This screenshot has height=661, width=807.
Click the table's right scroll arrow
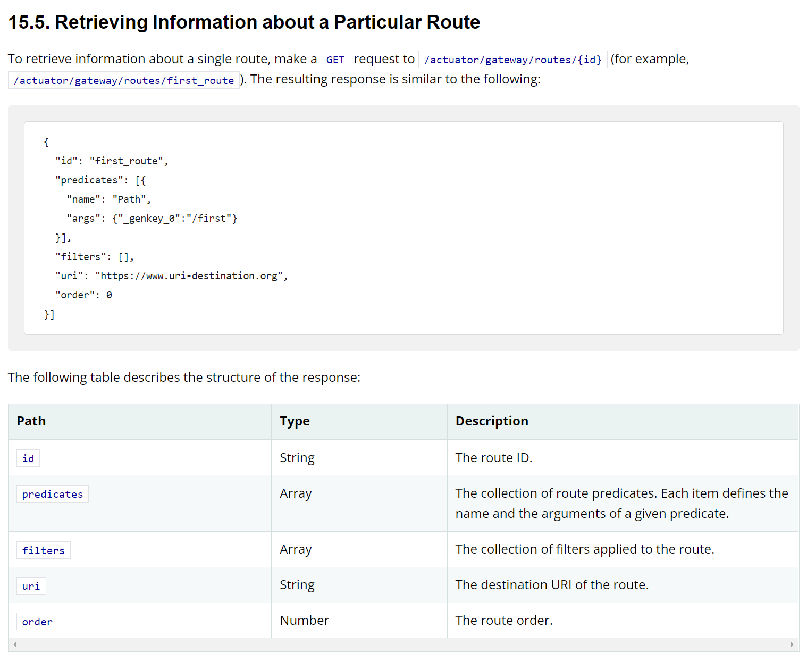792,645
